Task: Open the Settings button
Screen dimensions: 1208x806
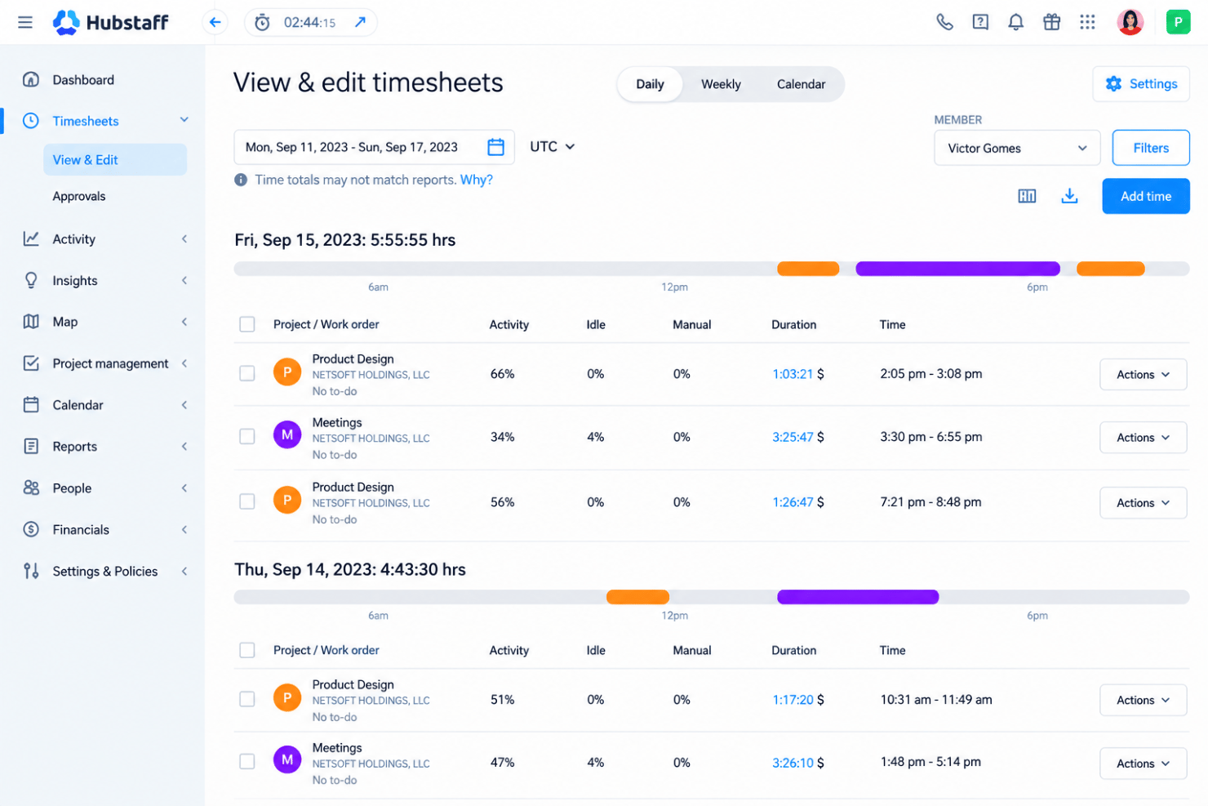Action: (1141, 83)
